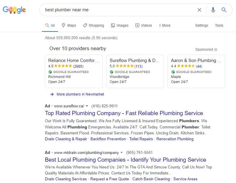
Task: Switch to the Maps tab
Action: coord(69,26)
